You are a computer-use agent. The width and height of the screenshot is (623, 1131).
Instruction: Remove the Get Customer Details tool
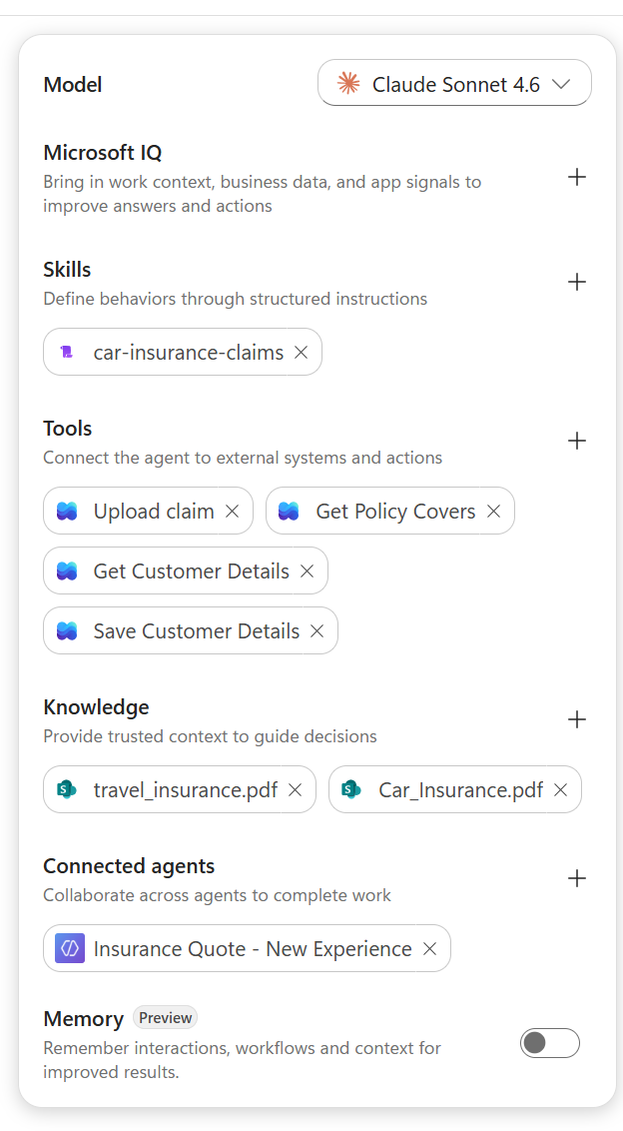pyautogui.click(x=308, y=570)
